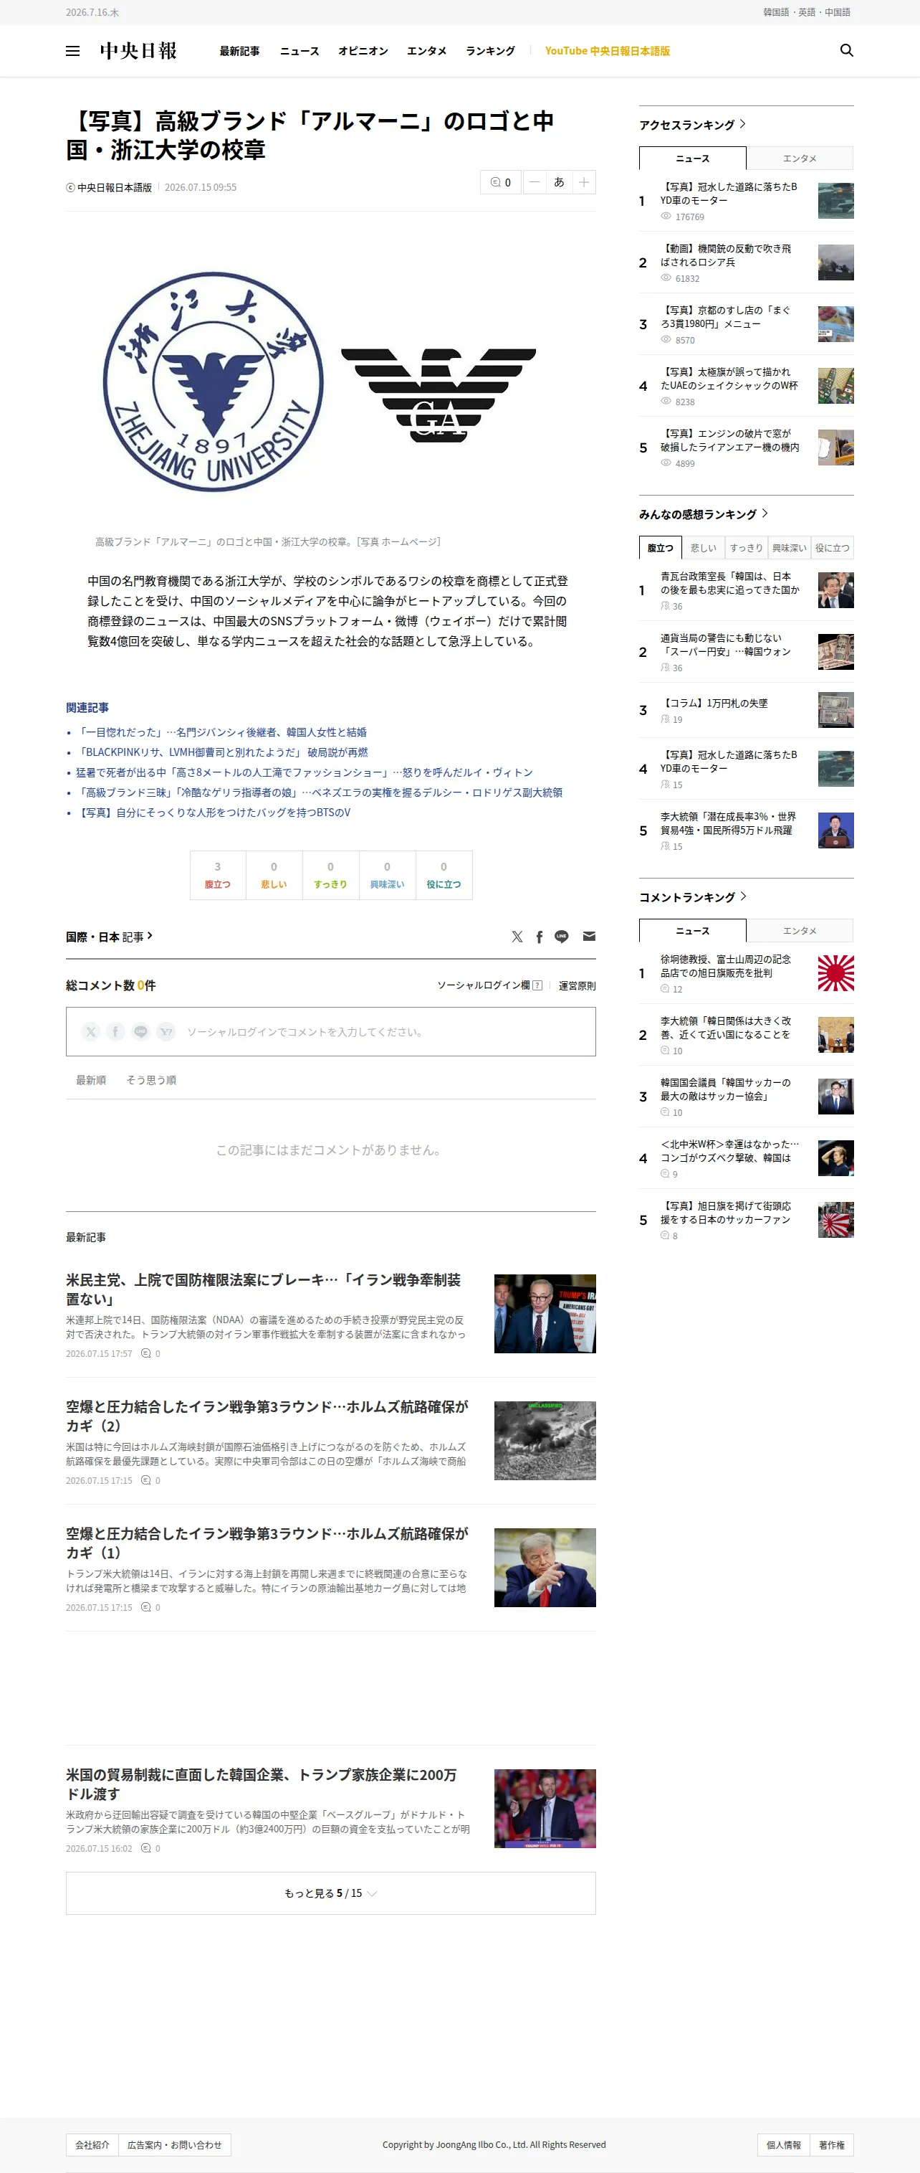920x2173 pixels.
Task: Switch to 英語 edition
Action: pyautogui.click(x=807, y=13)
